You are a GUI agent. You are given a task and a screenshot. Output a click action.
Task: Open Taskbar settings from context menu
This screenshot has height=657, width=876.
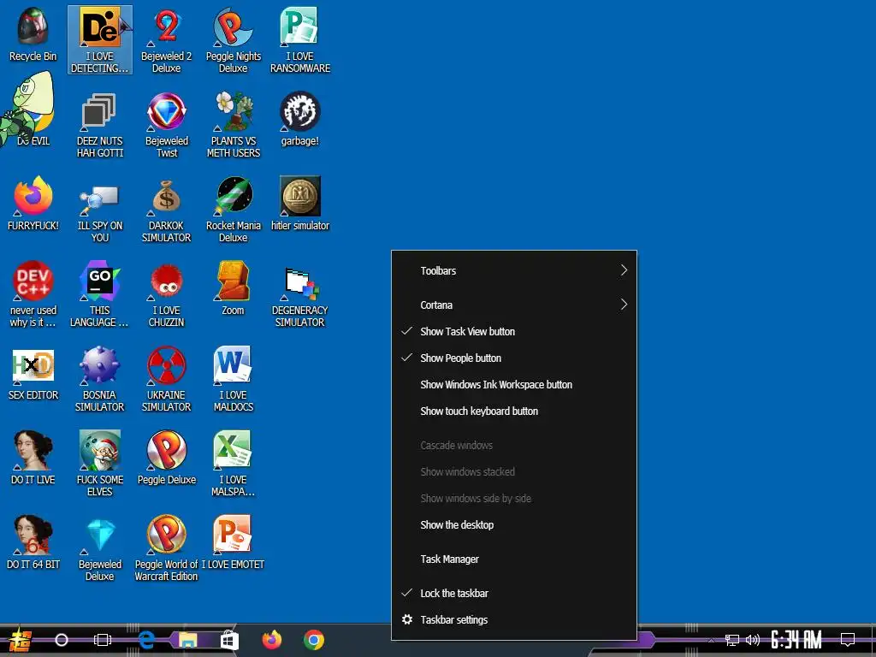click(514, 619)
